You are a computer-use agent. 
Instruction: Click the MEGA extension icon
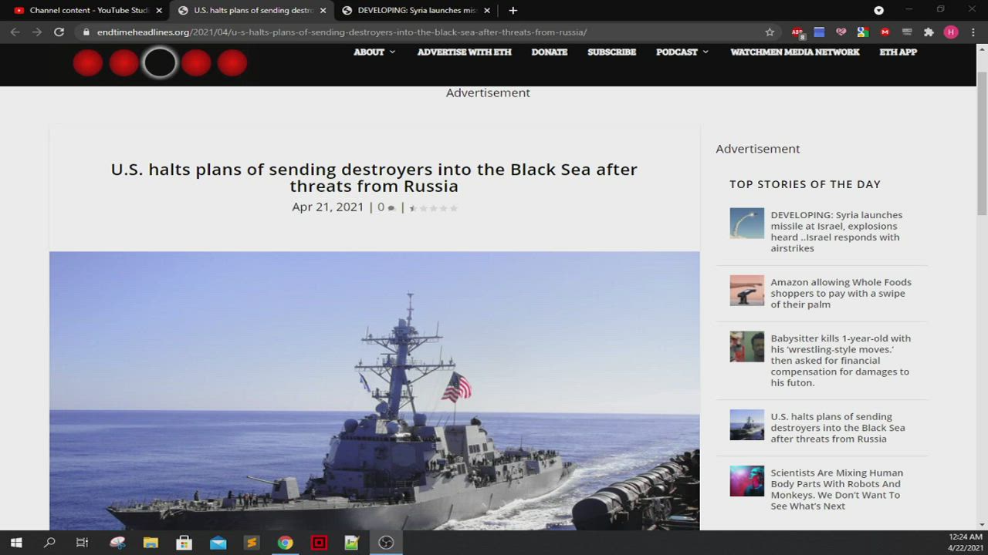click(x=885, y=32)
